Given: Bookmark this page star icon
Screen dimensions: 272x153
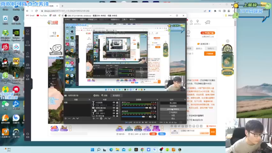Looking at the screenshot, I should (209, 11).
